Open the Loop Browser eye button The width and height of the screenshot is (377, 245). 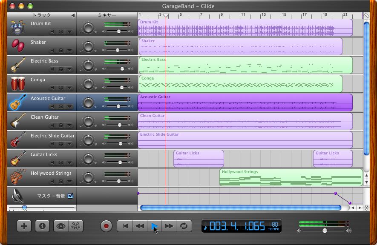tap(61, 226)
